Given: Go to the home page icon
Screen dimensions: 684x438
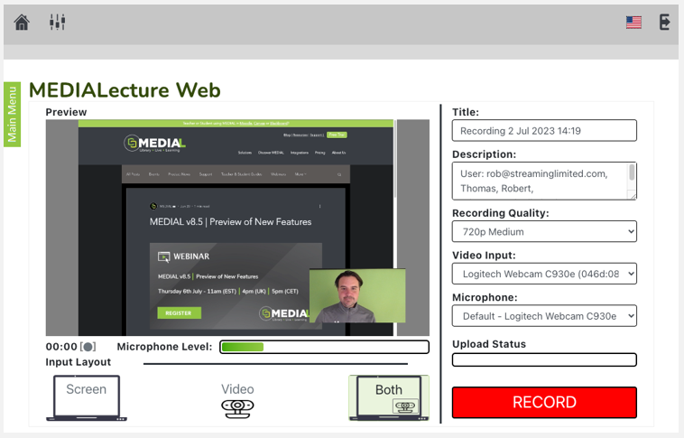Looking at the screenshot, I should click(x=22, y=23).
